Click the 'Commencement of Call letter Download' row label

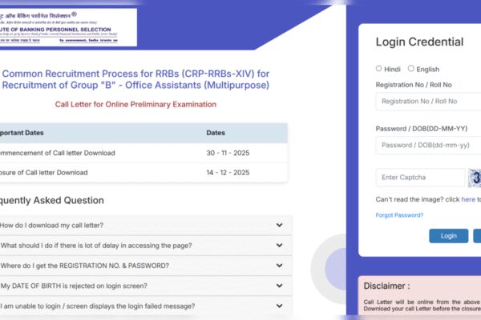tap(58, 153)
